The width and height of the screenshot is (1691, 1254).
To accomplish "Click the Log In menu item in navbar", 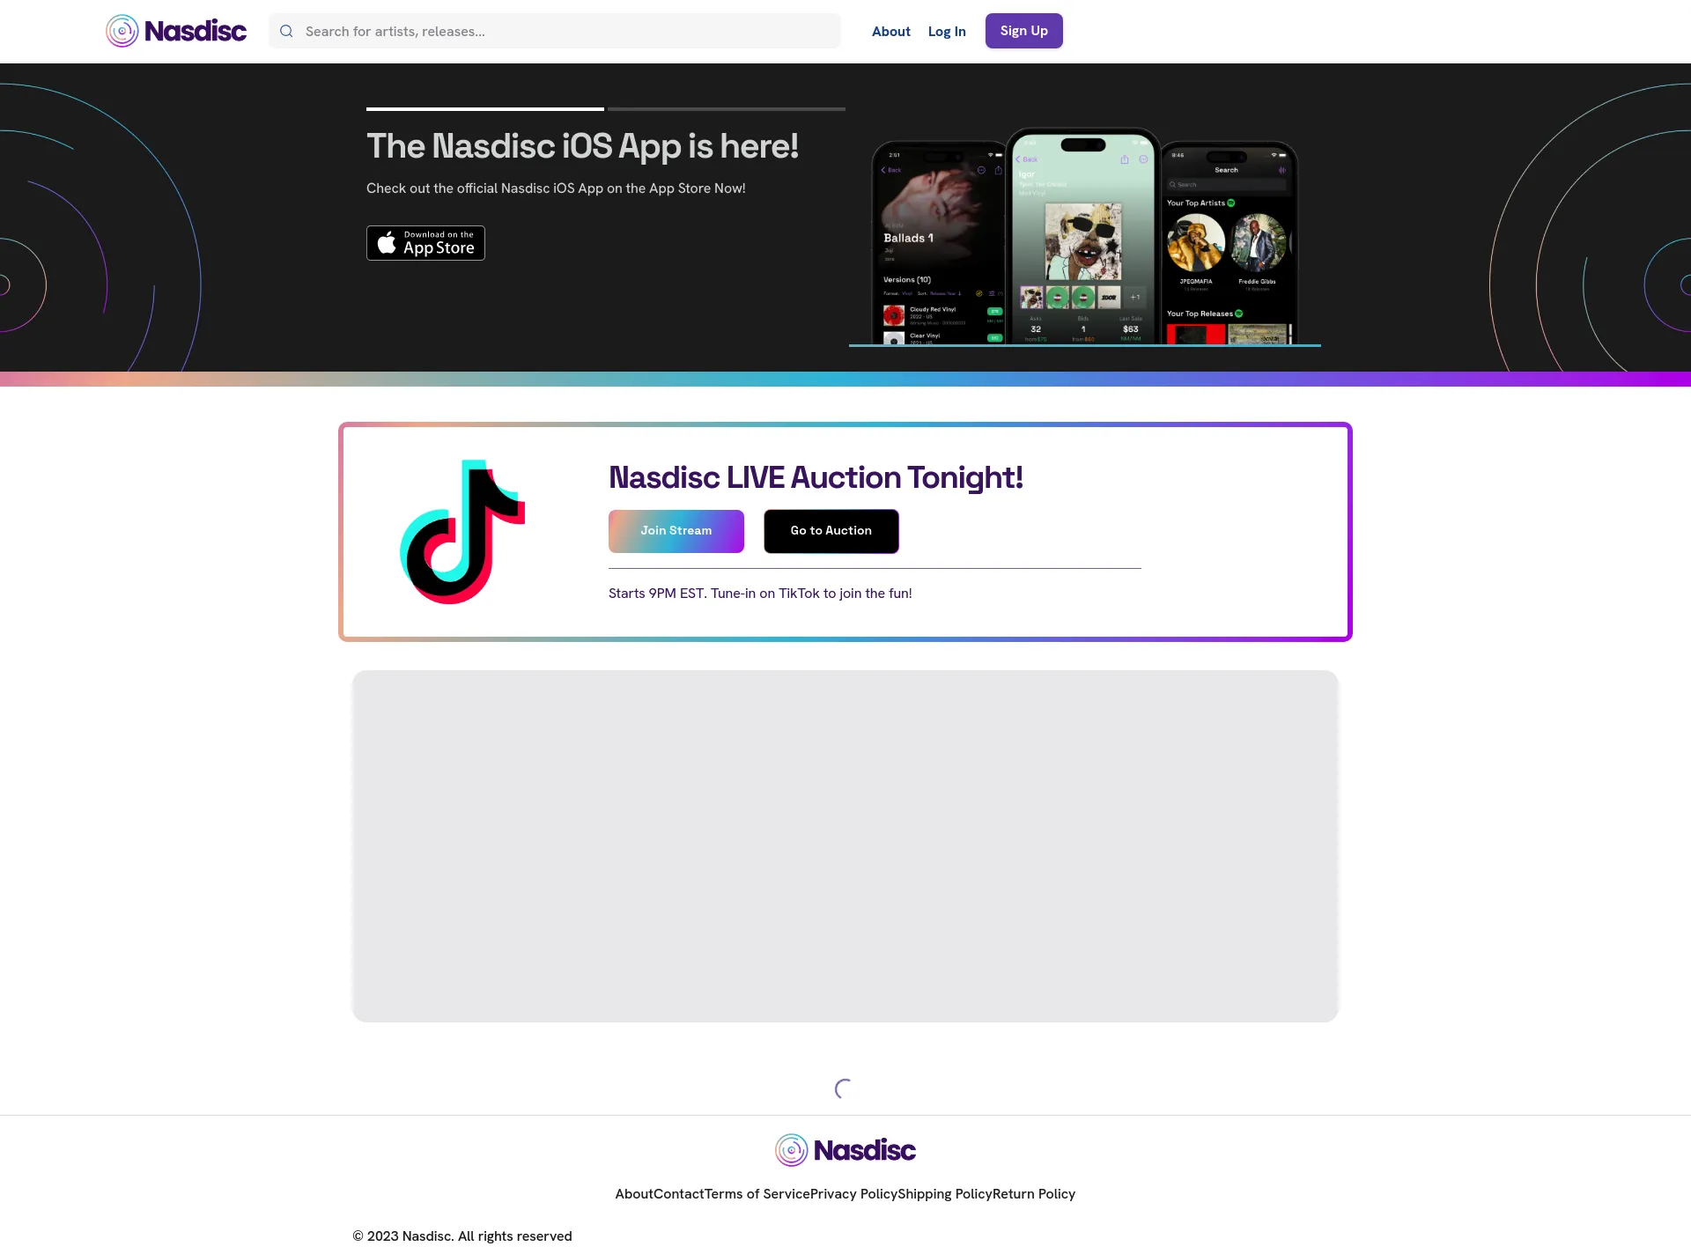I will pyautogui.click(x=946, y=30).
